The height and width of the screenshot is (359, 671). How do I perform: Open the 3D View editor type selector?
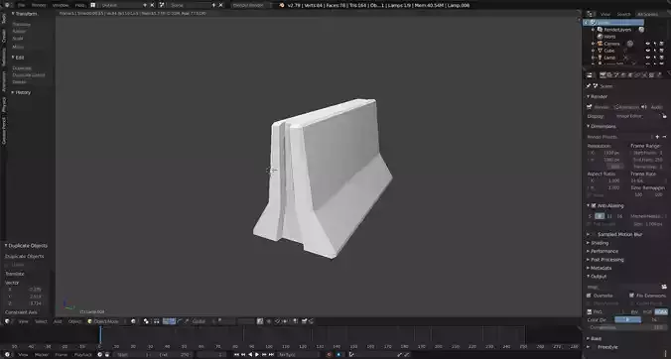[8, 321]
